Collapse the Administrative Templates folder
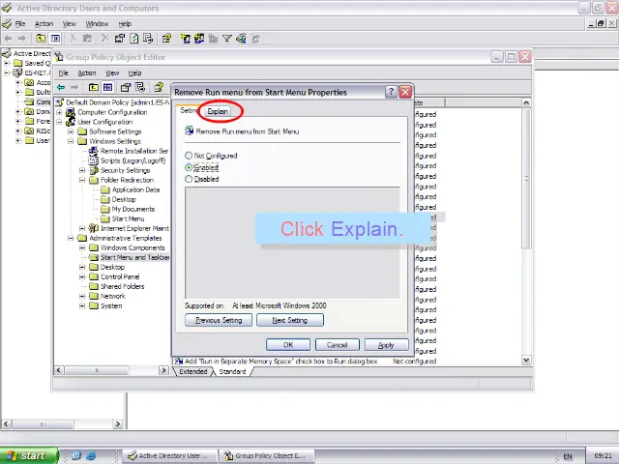619x464 pixels. [71, 238]
